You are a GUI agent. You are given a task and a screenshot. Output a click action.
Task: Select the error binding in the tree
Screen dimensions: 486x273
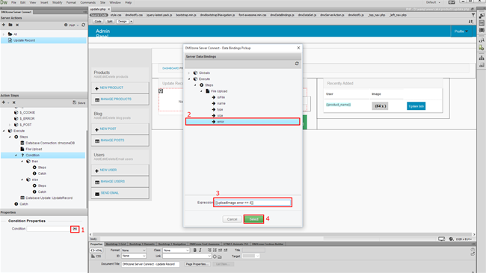point(243,122)
